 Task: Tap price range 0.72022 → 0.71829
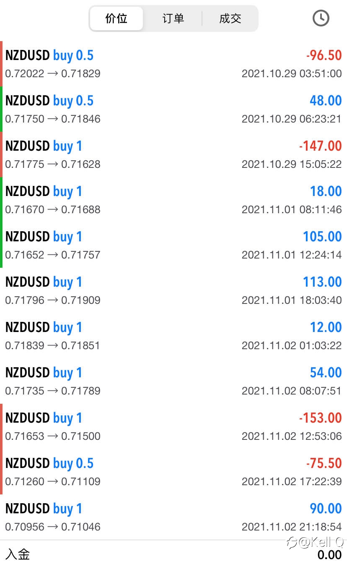(53, 74)
